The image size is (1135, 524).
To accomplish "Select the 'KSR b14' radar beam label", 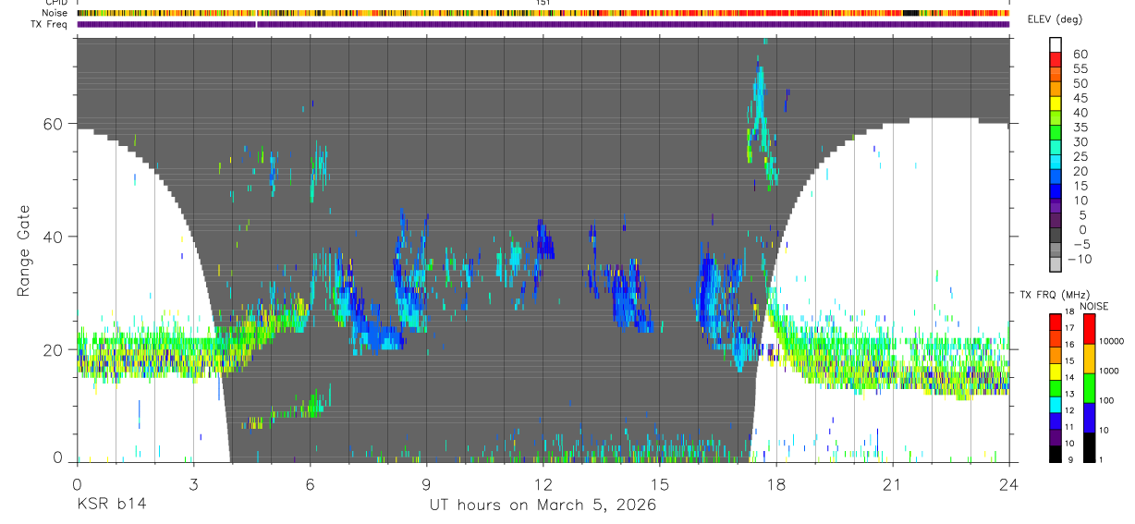I will coord(111,506).
